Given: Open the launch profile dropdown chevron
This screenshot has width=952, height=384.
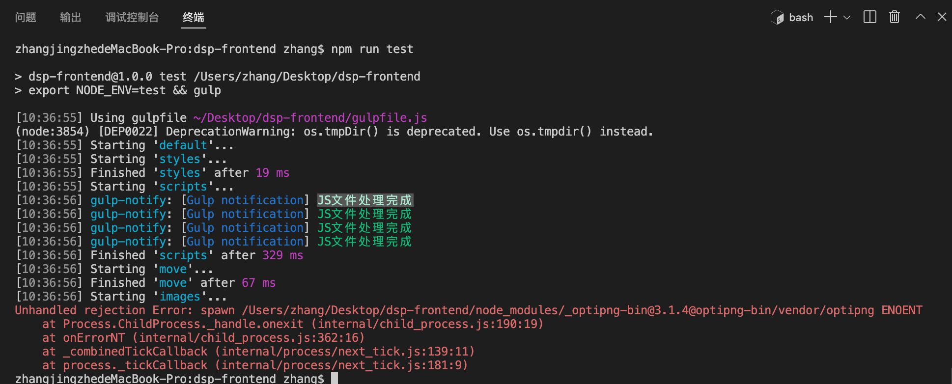Looking at the screenshot, I should tap(847, 18).
